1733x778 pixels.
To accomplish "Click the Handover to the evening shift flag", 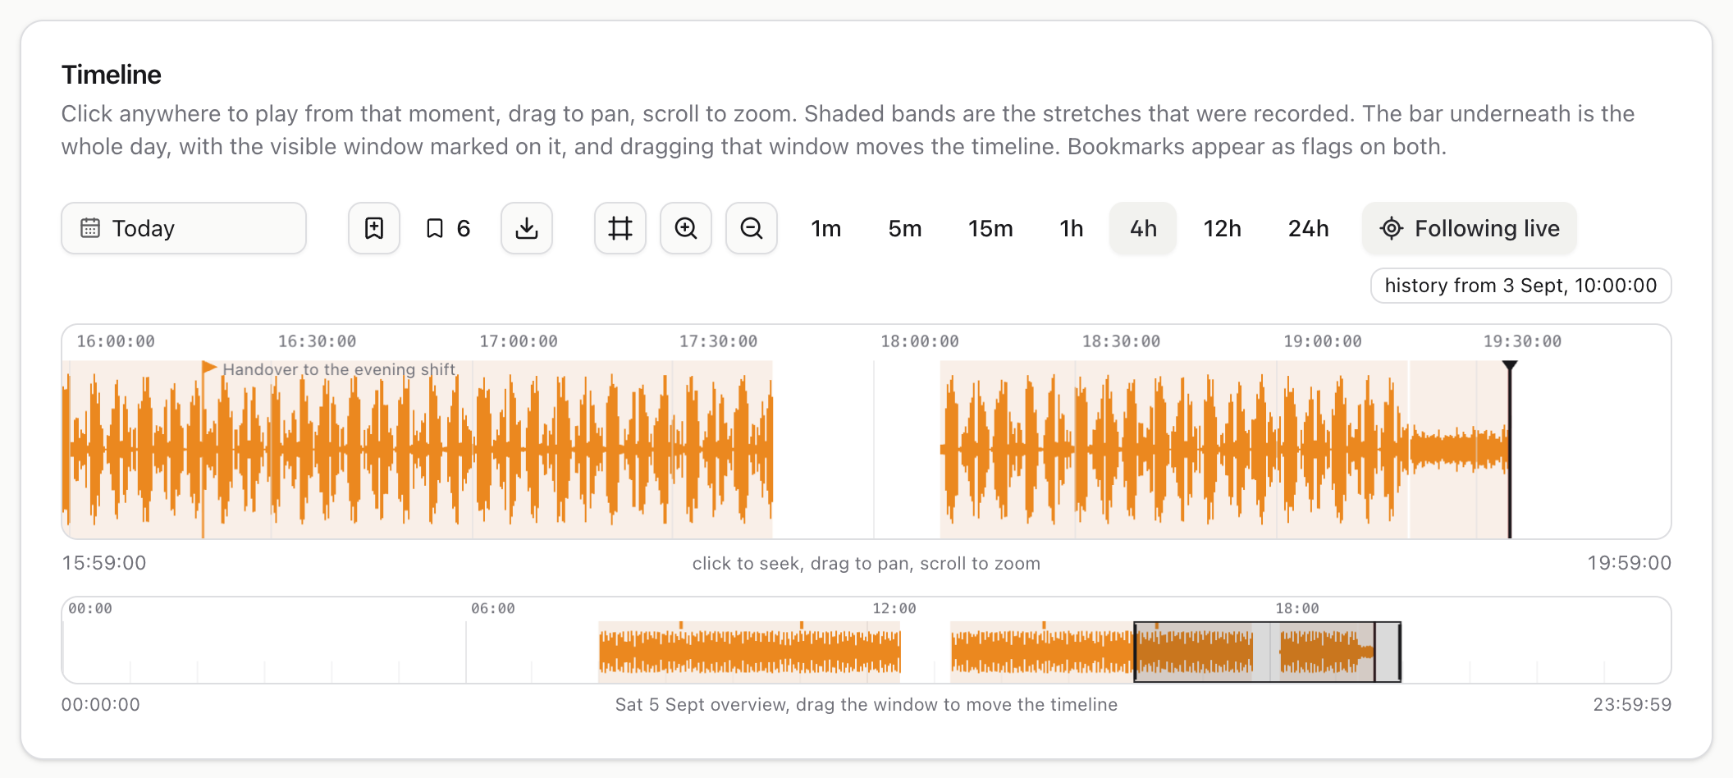I will tap(209, 368).
